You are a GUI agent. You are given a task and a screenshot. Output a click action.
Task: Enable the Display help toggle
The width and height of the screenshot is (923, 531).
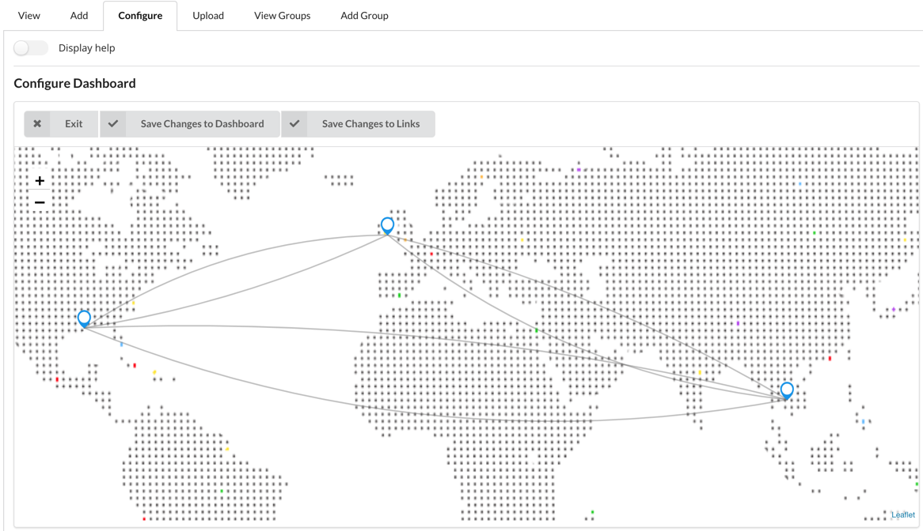pyautogui.click(x=30, y=47)
